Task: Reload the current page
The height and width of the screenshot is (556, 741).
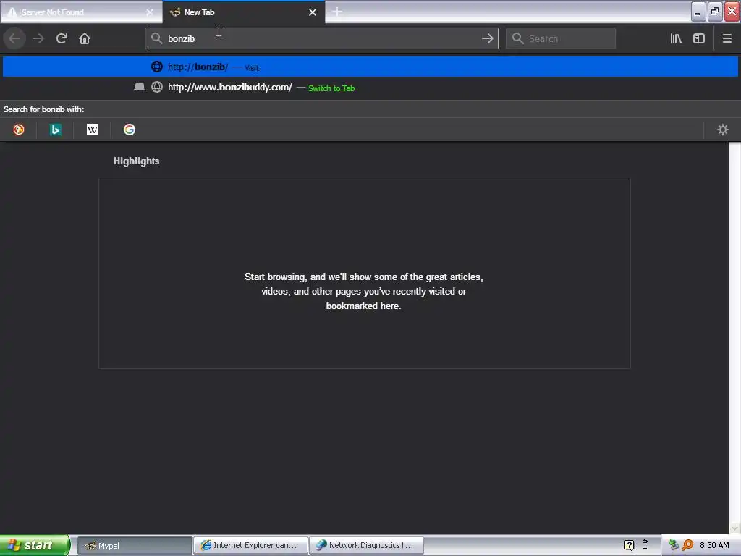Action: point(62,38)
